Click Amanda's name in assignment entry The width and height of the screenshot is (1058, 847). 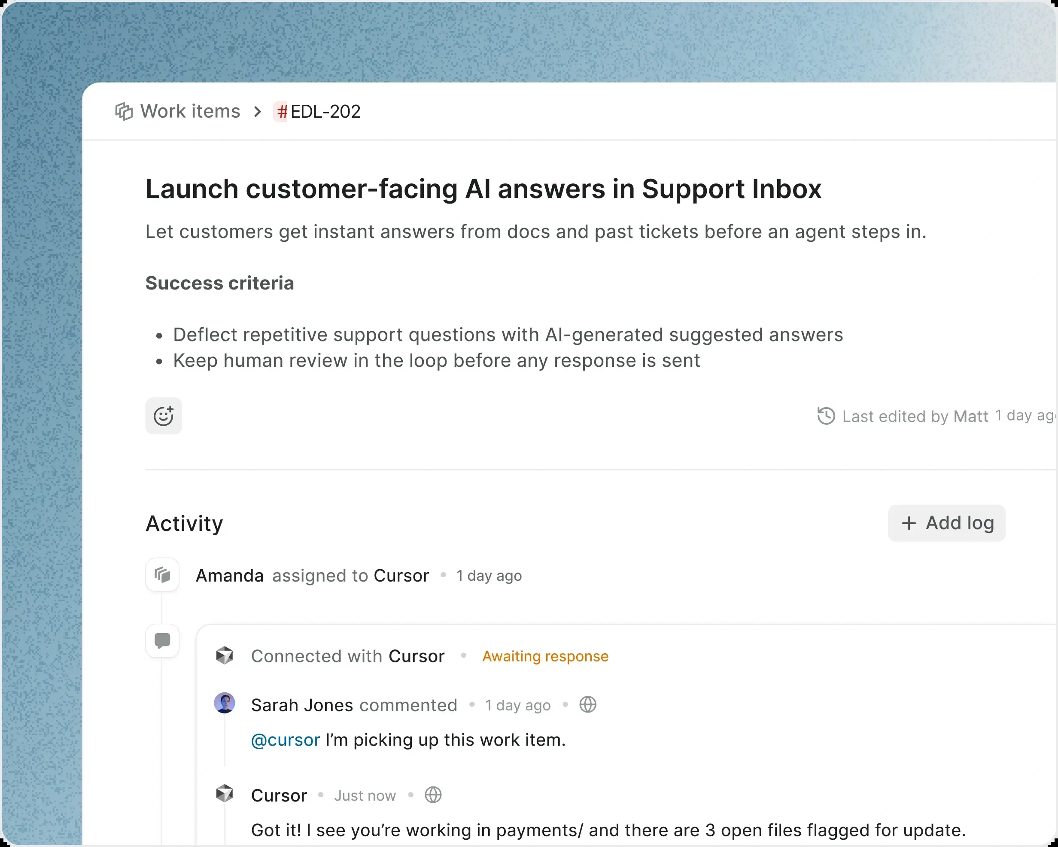[230, 576]
